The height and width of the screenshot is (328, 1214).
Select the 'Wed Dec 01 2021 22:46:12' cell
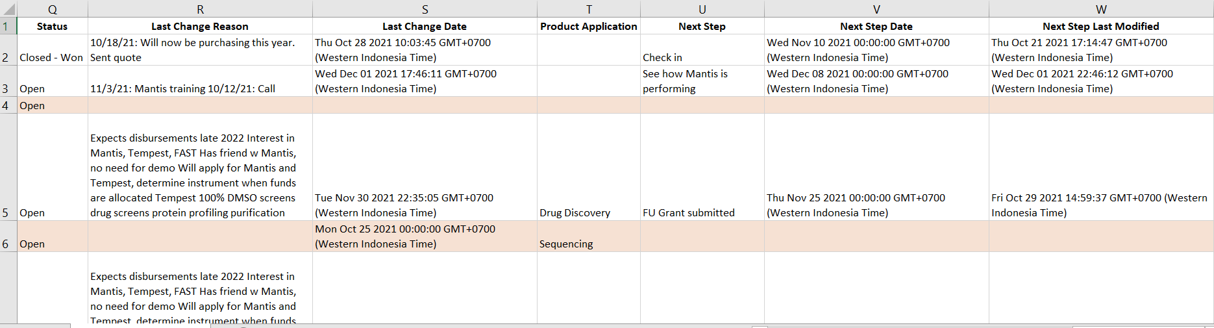click(x=1101, y=81)
